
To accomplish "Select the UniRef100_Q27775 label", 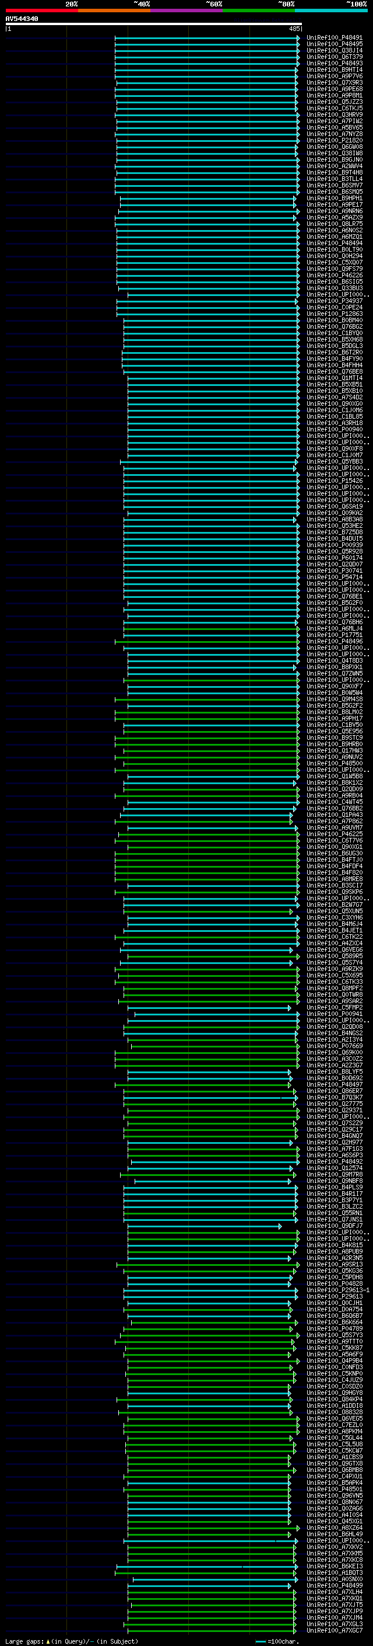I will click(334, 1104).
